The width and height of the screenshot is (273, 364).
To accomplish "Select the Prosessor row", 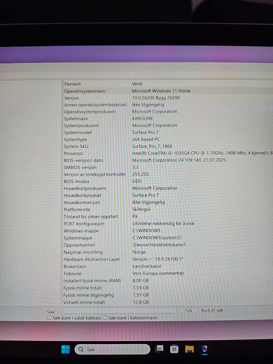I will (x=168, y=153).
